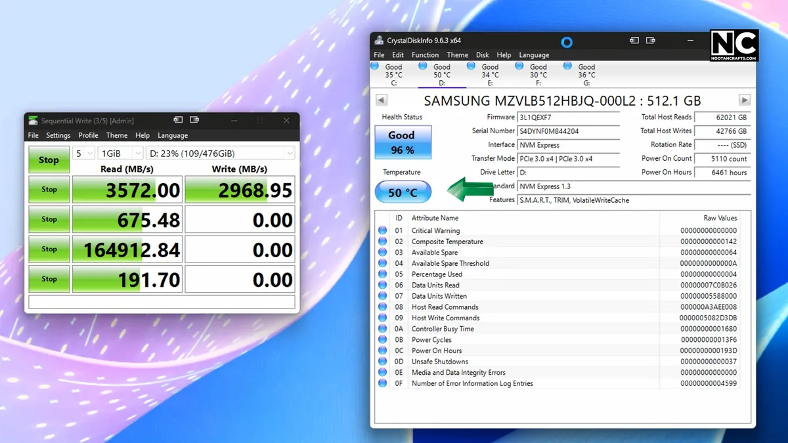788x443 pixels.
Task: Open CrystalDiskInfo File menu
Action: click(379, 55)
